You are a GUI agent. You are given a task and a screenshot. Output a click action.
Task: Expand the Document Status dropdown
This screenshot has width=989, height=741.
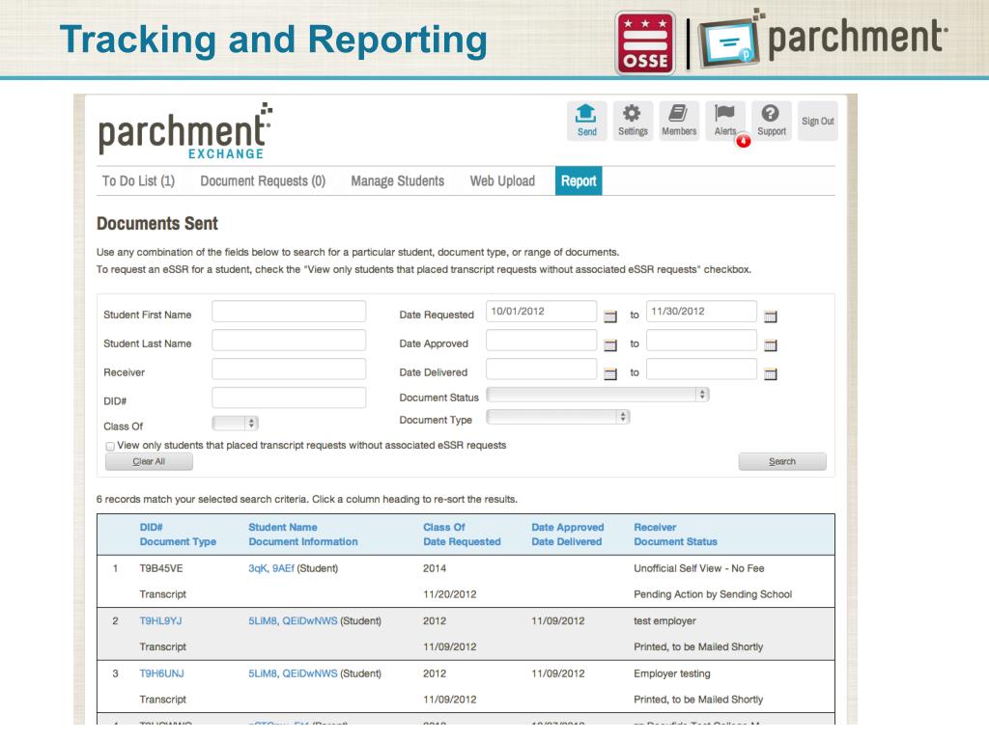[x=598, y=395]
